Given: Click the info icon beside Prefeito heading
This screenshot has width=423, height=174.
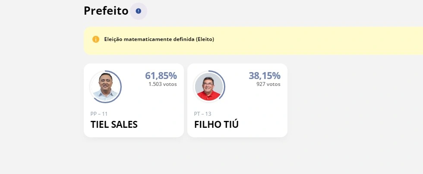Looking at the screenshot, I should click(x=139, y=11).
